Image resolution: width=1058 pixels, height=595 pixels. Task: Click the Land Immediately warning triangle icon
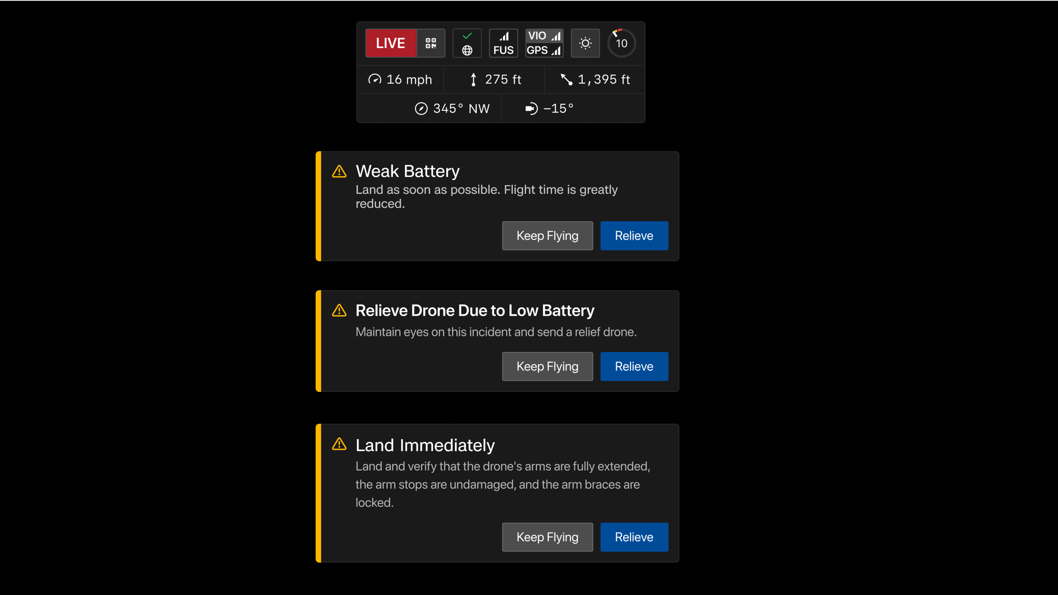click(x=339, y=444)
